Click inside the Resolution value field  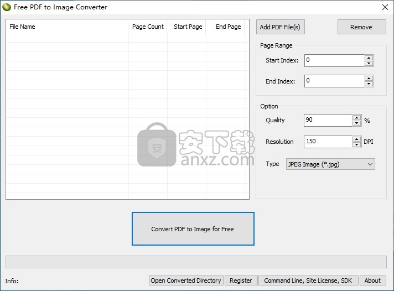[328, 142]
